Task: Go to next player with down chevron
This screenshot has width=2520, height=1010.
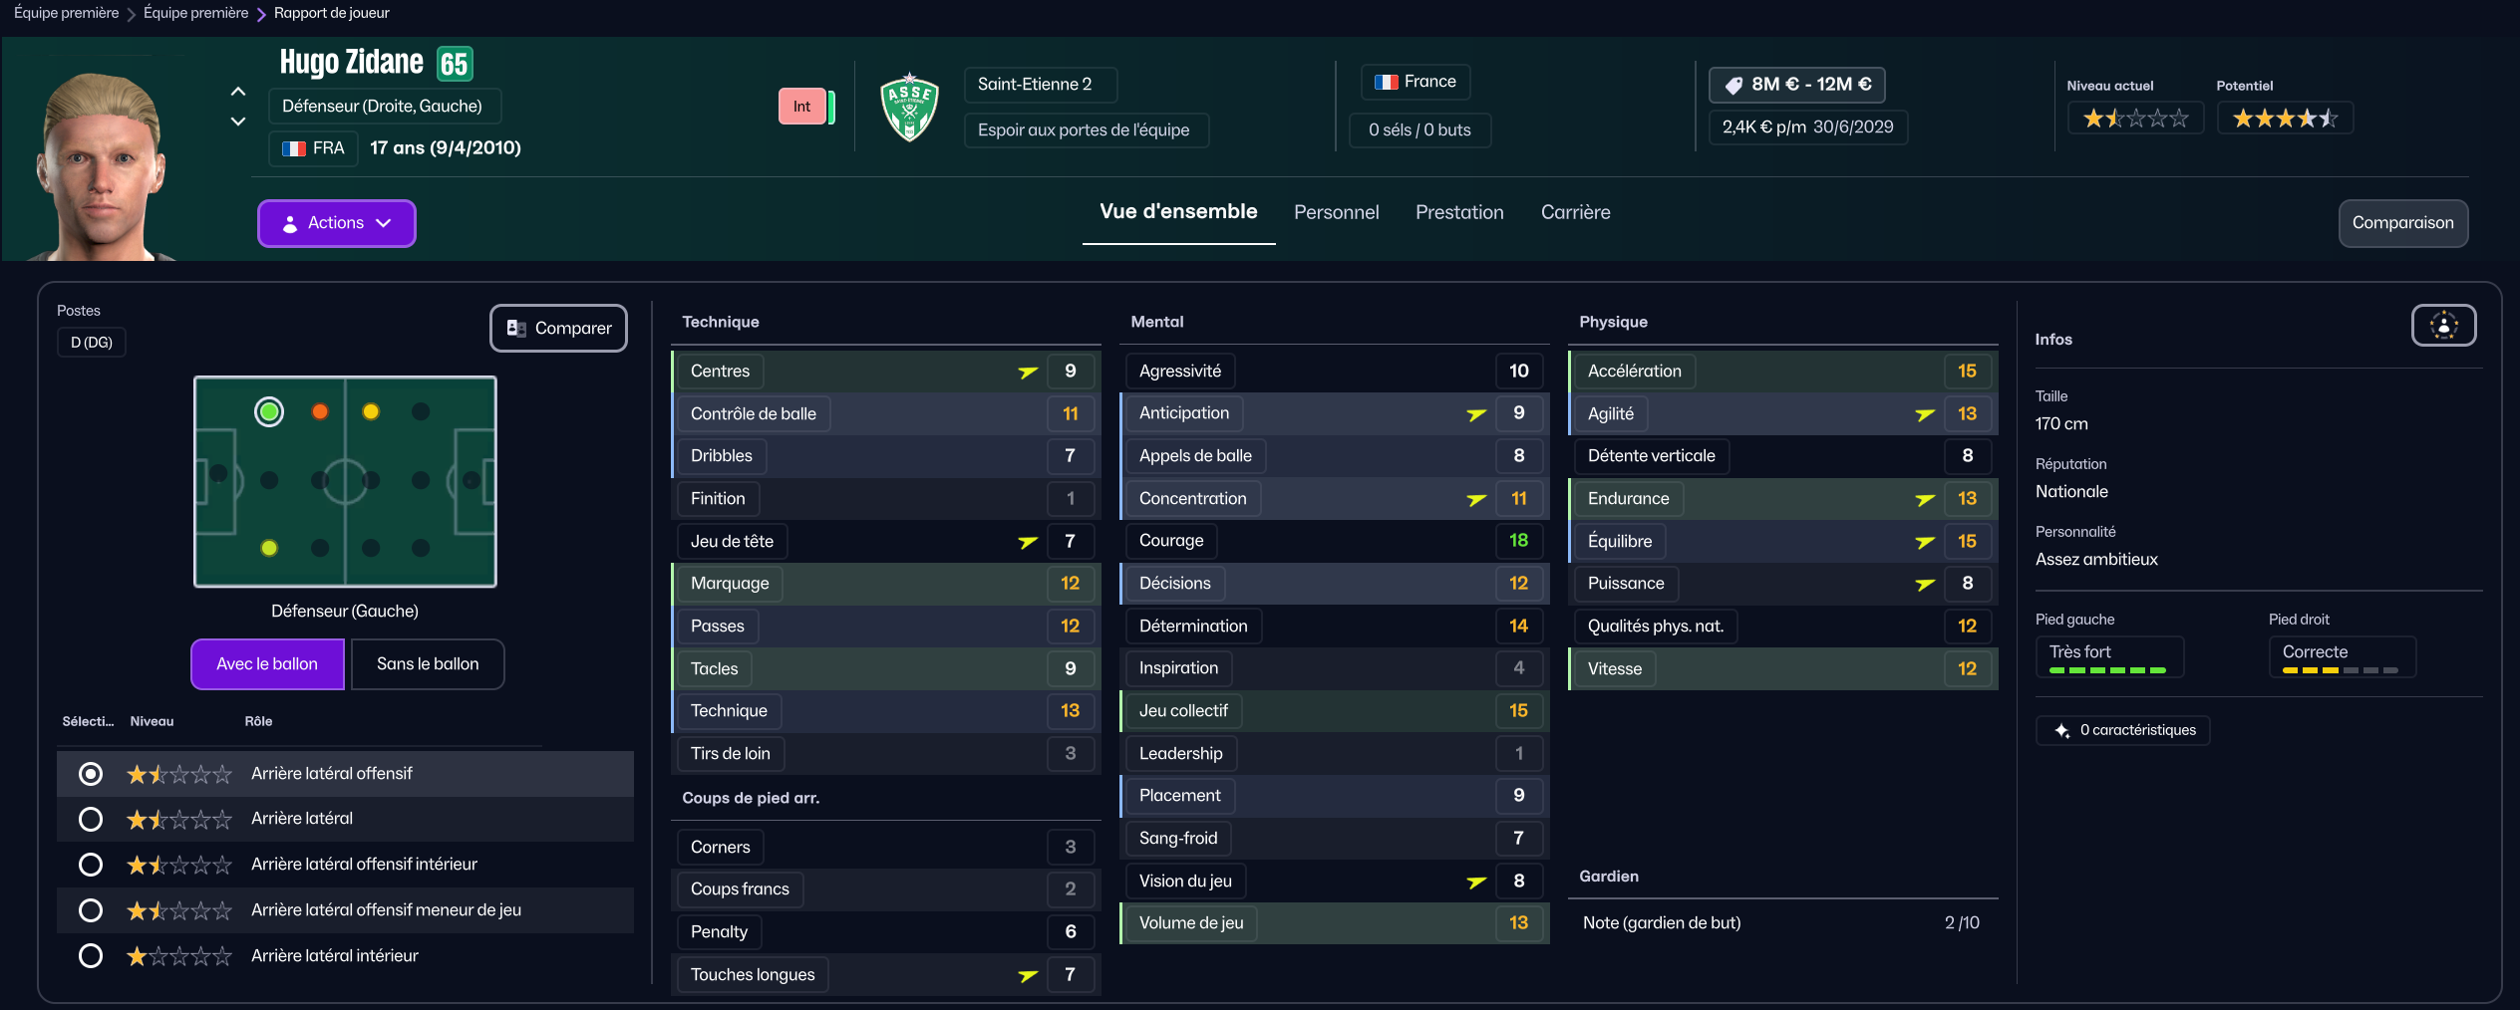Action: 238,122
